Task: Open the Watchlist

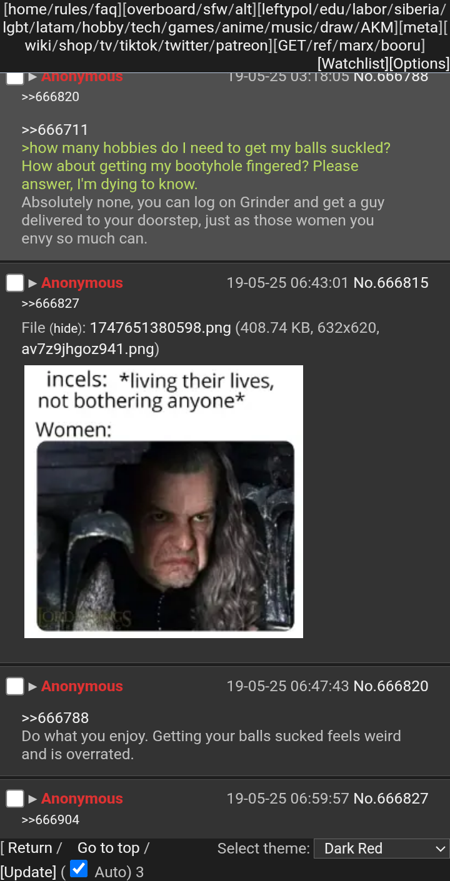Action: [353, 64]
